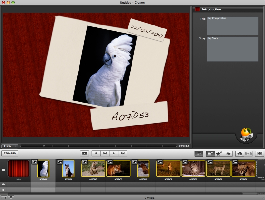Select the A07DBB prairie dog thumbnail
Screen dimensions: 265x200
click(93, 169)
